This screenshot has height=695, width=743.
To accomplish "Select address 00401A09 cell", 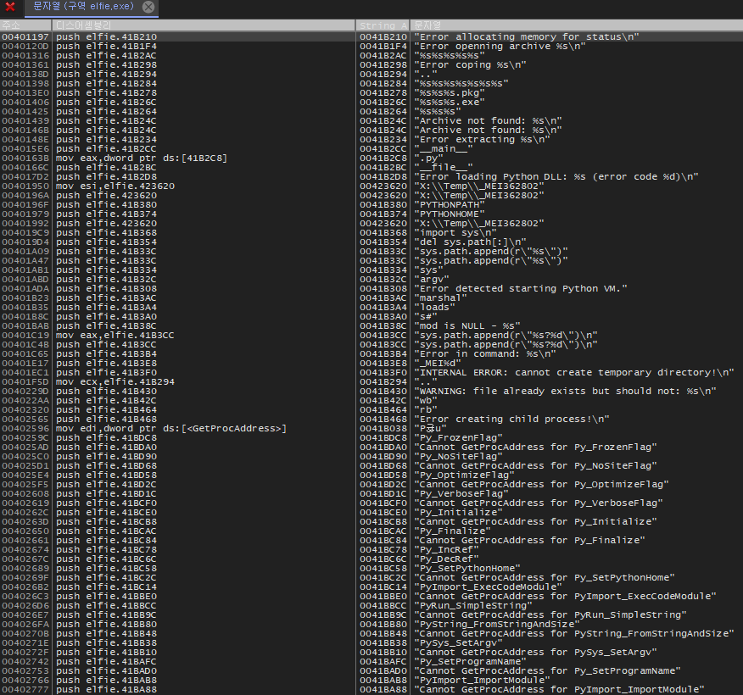I will (x=25, y=252).
